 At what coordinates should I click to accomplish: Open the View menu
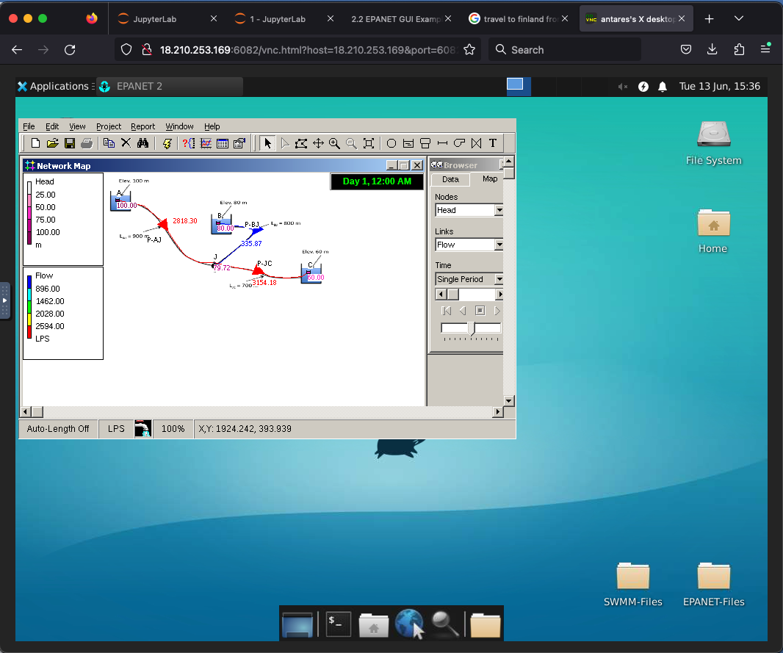[77, 126]
